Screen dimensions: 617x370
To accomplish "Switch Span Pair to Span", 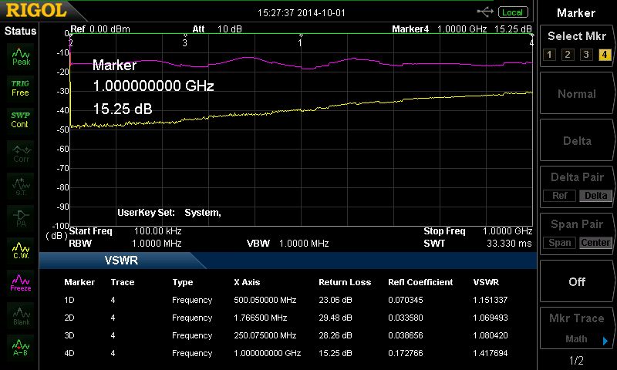I will coord(559,243).
